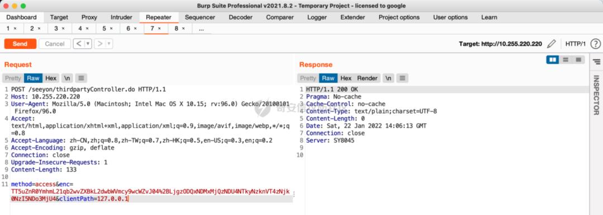
Task: Switch response view to Pretty
Action: 308,78
